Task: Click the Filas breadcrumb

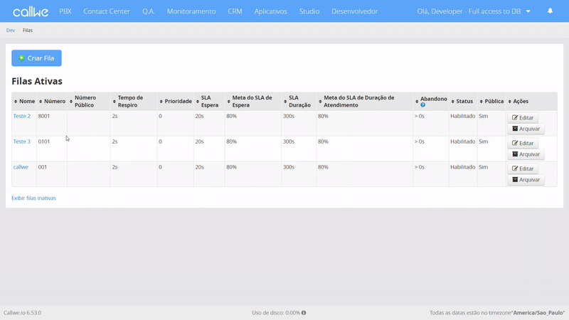Action: [28, 30]
